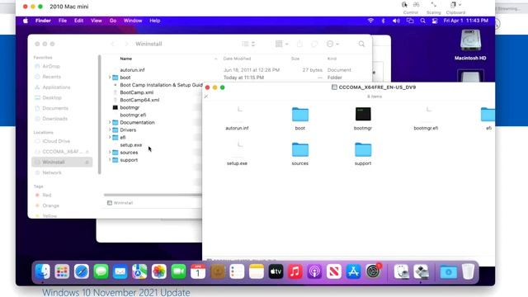Click the volume icon in menu bar
The height and width of the screenshot is (297, 528).
pyautogui.click(x=396, y=21)
